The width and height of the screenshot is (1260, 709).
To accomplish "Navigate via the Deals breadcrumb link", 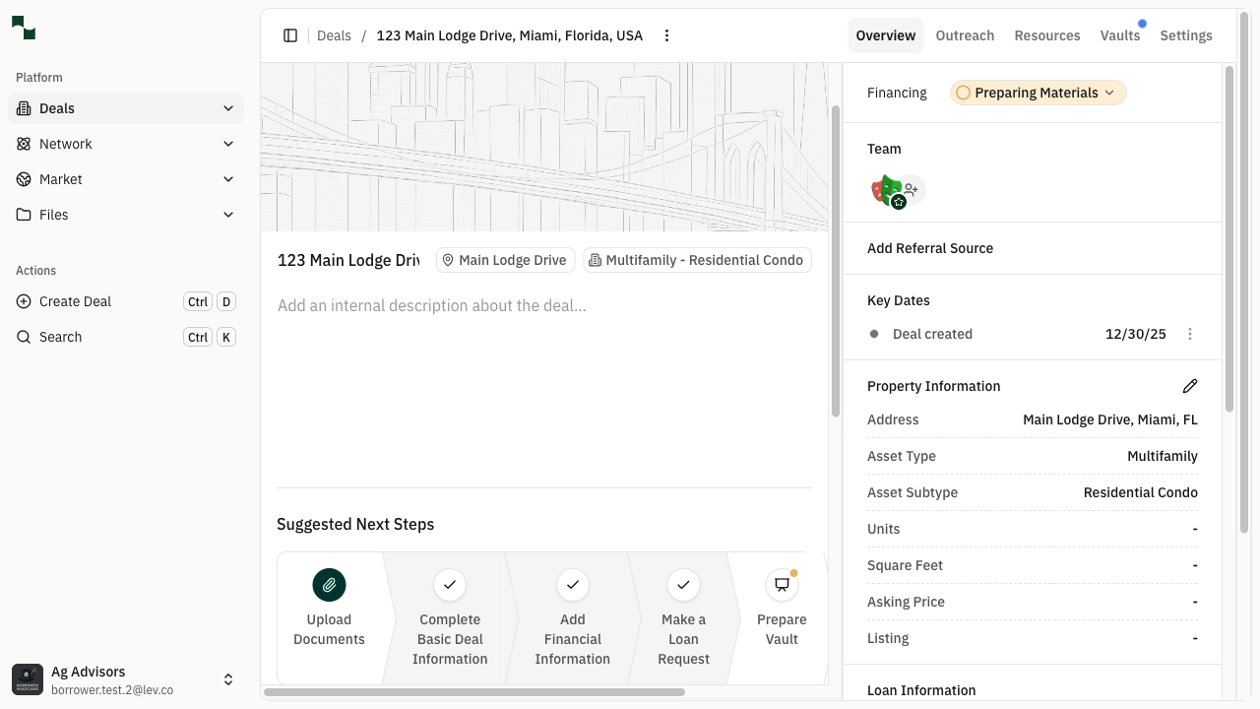I will 334,35.
